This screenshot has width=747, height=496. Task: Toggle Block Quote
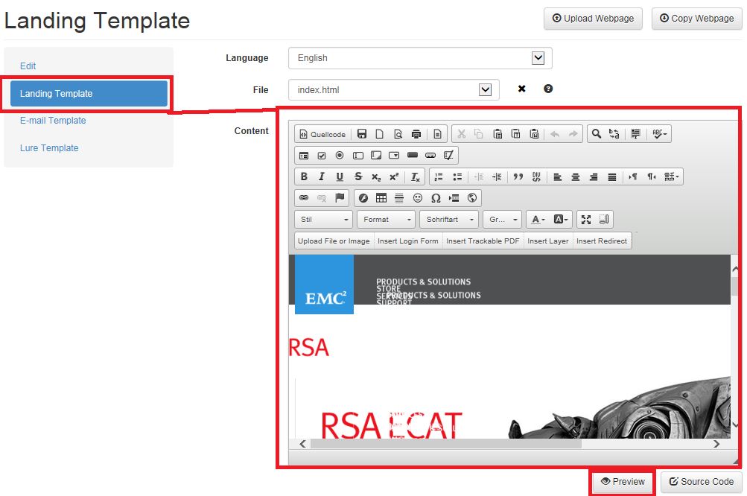(x=518, y=177)
